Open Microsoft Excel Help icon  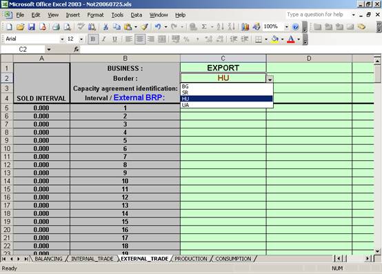tap(296, 26)
